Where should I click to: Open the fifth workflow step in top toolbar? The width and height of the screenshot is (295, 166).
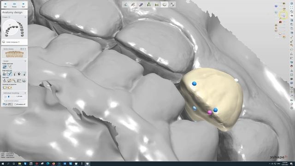(157, 5)
